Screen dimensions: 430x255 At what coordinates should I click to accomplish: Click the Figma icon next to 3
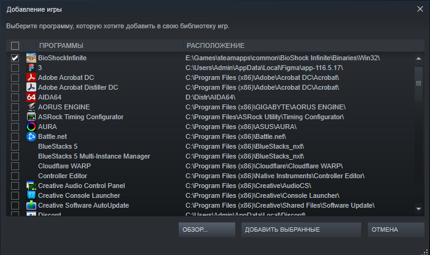pyautogui.click(x=31, y=68)
